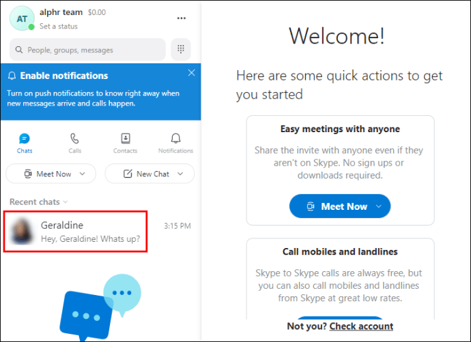471x342 pixels.
Task: Click the 3:15 PM timestamp
Action: pos(177,226)
